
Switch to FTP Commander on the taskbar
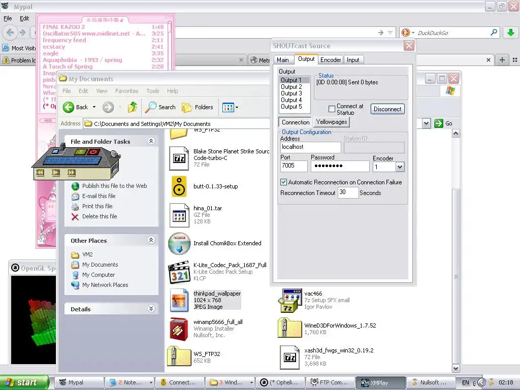[x=330, y=383]
